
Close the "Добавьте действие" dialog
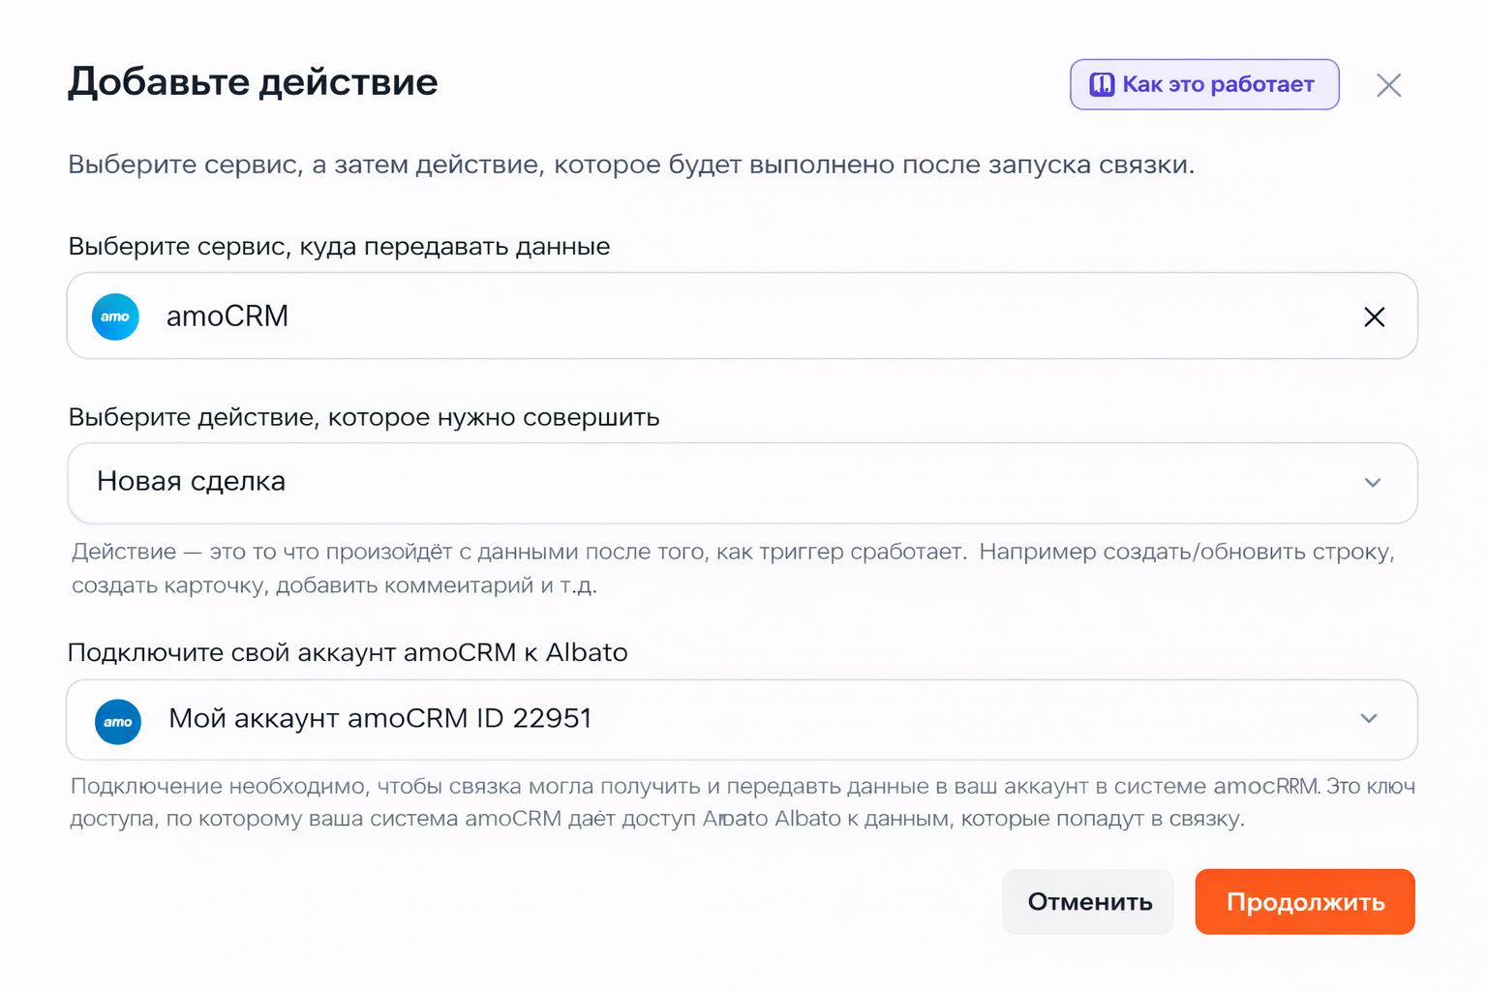coord(1388,85)
